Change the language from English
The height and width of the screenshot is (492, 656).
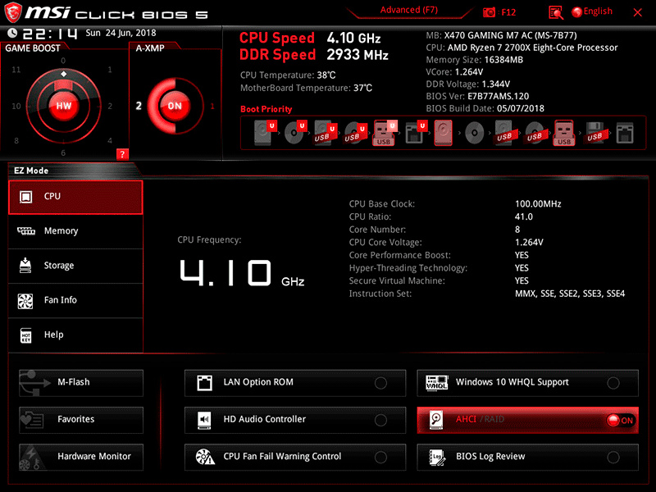click(592, 11)
